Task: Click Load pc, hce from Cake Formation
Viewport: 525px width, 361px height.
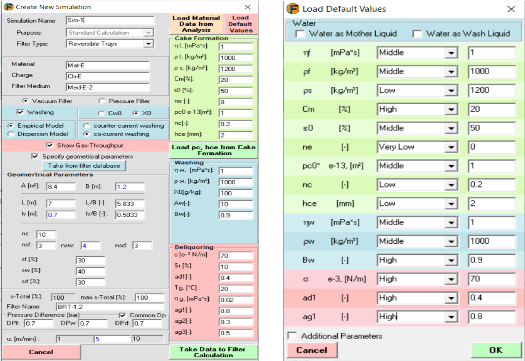Action: point(214,150)
